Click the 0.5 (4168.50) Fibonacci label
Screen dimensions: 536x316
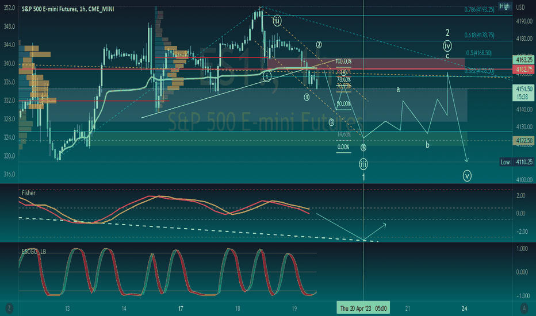479,53
